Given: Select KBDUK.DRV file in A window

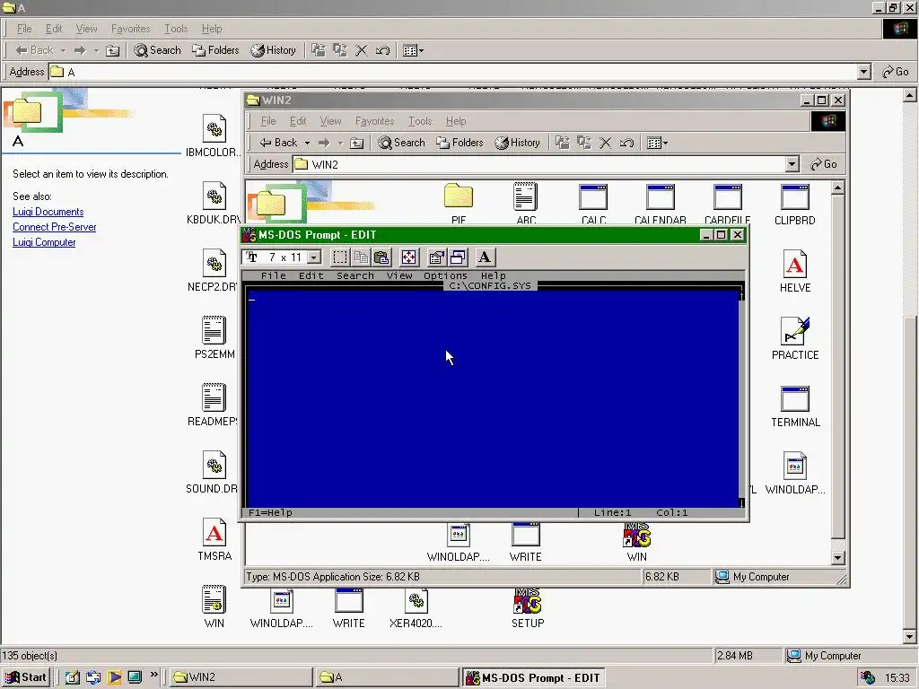Looking at the screenshot, I should [214, 204].
